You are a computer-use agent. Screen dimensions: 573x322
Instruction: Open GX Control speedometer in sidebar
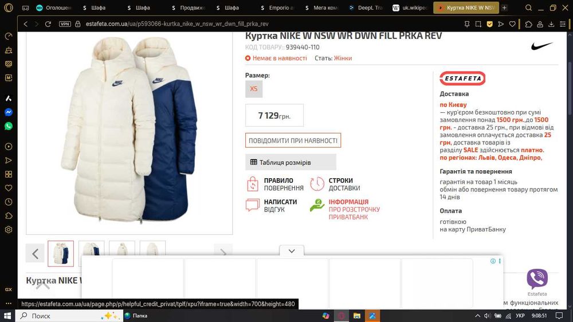[x=9, y=36]
